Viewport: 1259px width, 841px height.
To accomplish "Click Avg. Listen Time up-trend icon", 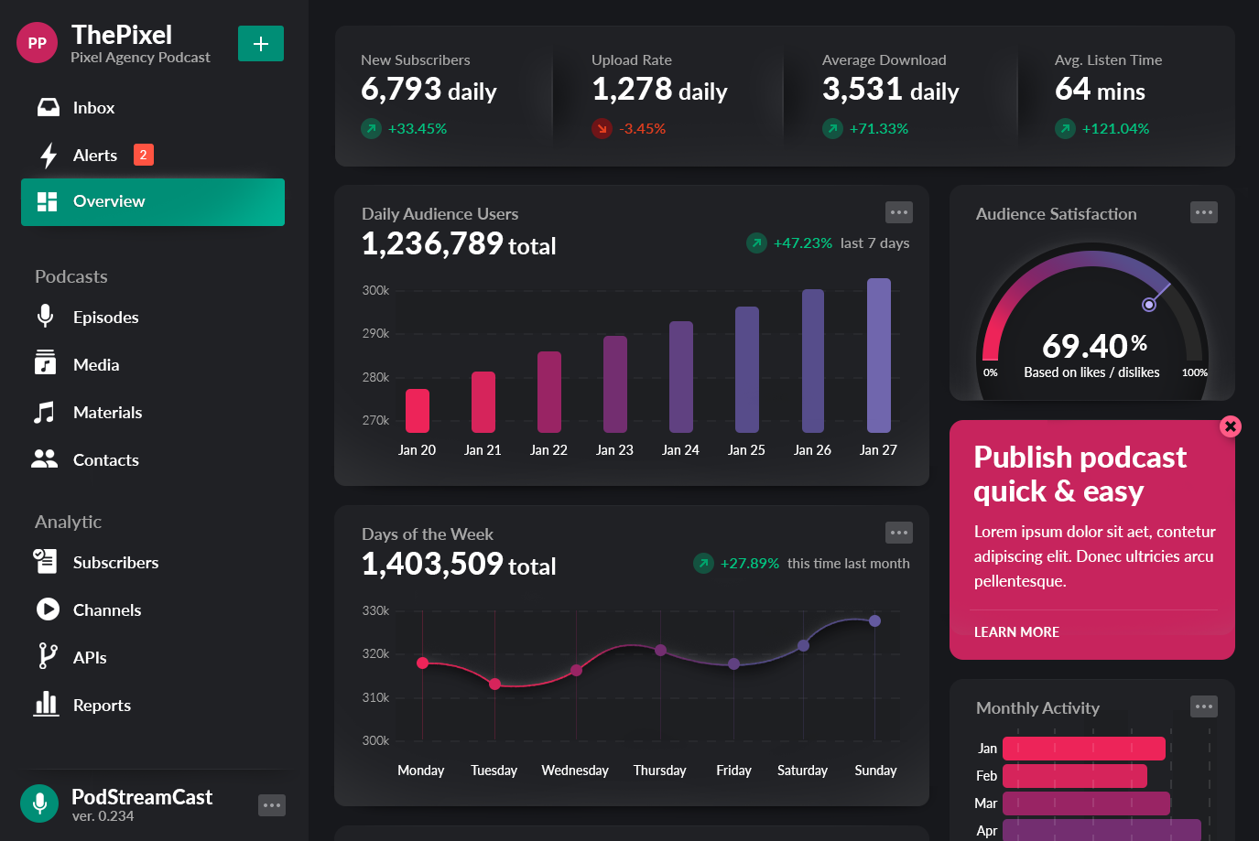I will pyautogui.click(x=1065, y=128).
